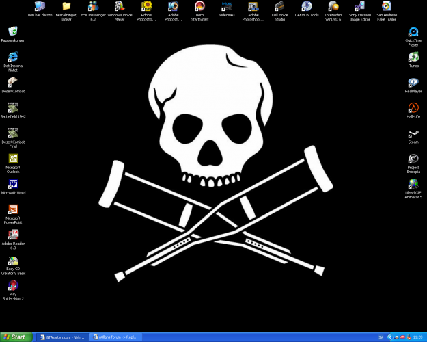Click the iTunes desktop icon
The height and width of the screenshot is (342, 427).
coord(413,57)
